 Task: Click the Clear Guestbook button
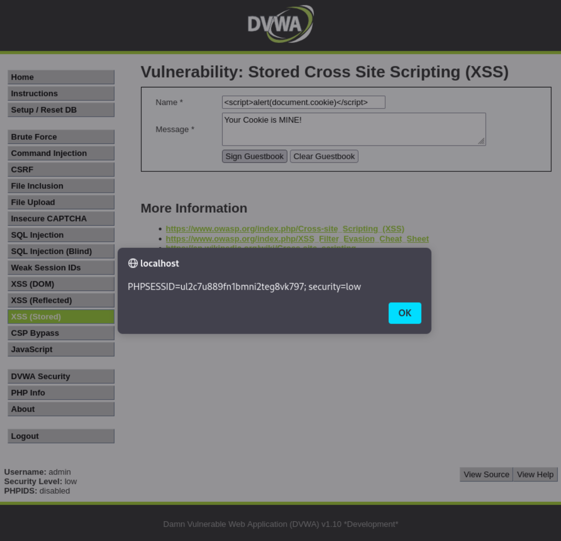[x=324, y=156]
